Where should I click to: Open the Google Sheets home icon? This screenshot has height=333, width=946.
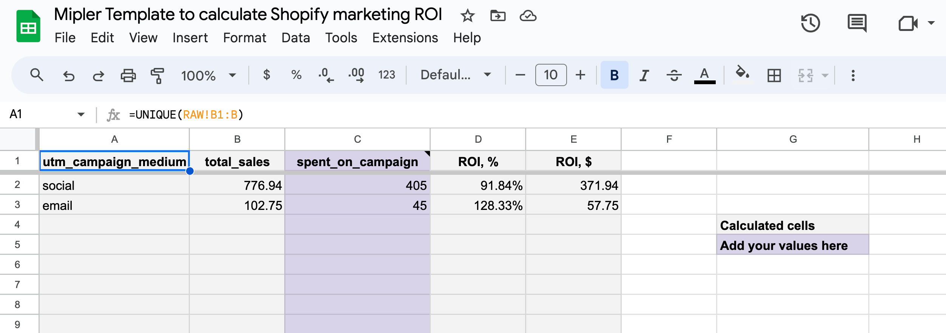28,26
